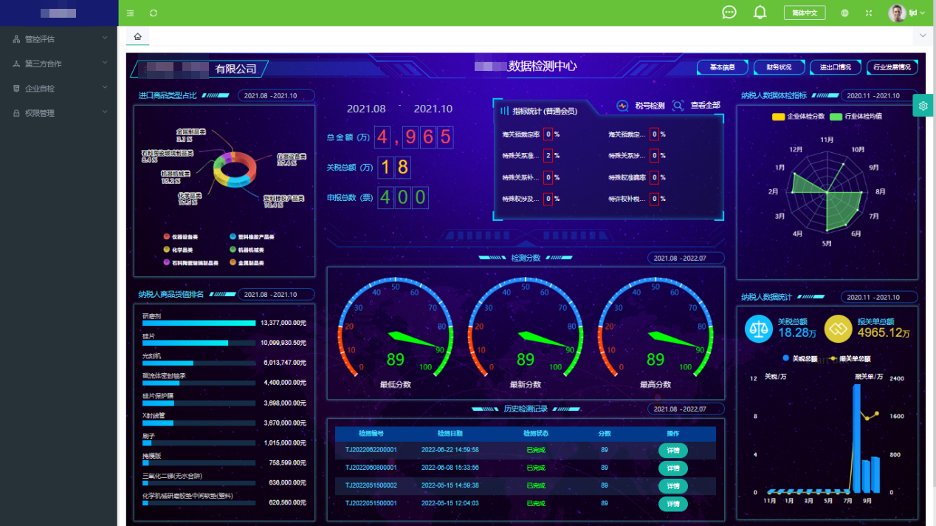The height and width of the screenshot is (526, 936).
Task: Toggle the 化学品类 pie legend item
Action: (x=178, y=250)
